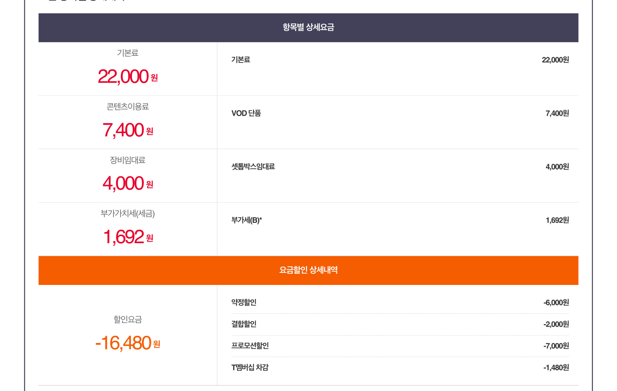Select the orange -16,480원 discount total
617x391 pixels.
point(128,343)
